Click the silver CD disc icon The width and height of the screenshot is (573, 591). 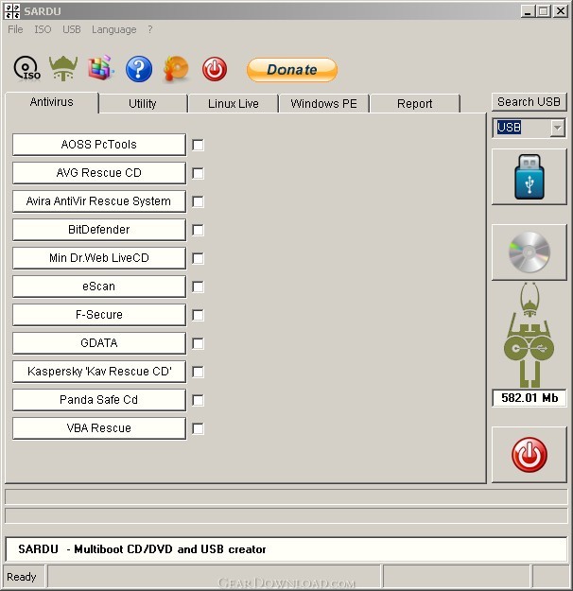coord(530,252)
